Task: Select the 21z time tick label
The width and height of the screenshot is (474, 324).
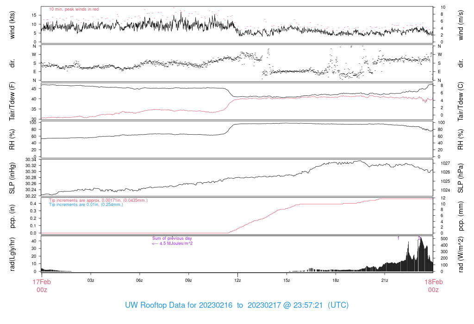Action: 385,280
